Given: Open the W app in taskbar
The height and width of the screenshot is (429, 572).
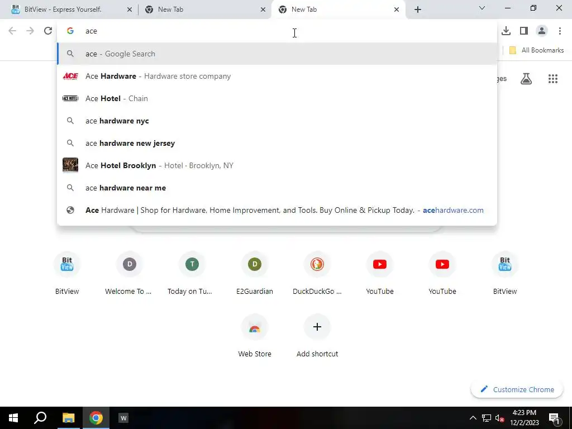Looking at the screenshot, I should (123, 418).
